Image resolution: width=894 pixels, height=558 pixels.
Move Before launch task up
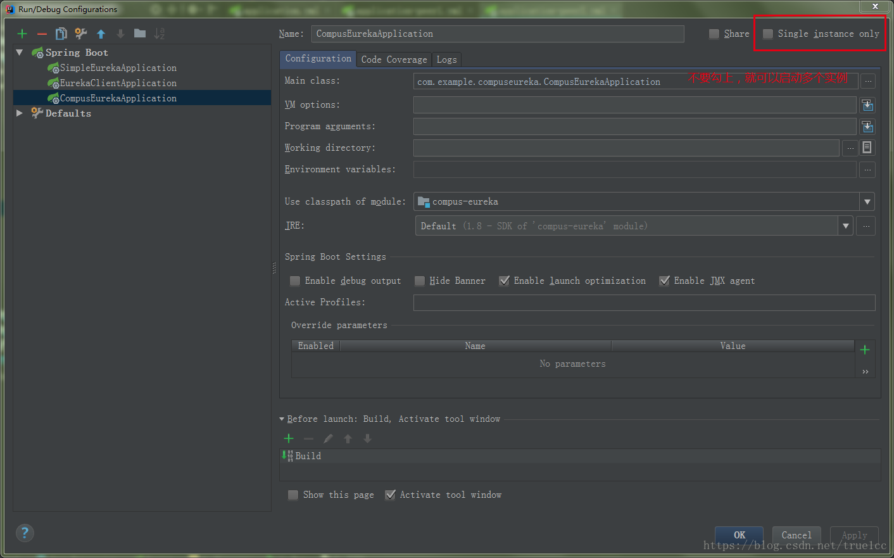[348, 438]
